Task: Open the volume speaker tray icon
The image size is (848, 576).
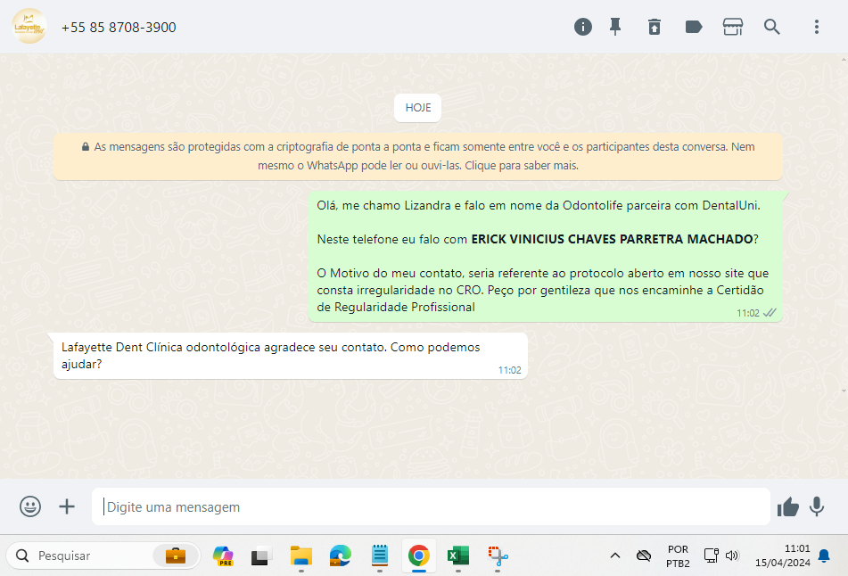Action: coord(732,555)
